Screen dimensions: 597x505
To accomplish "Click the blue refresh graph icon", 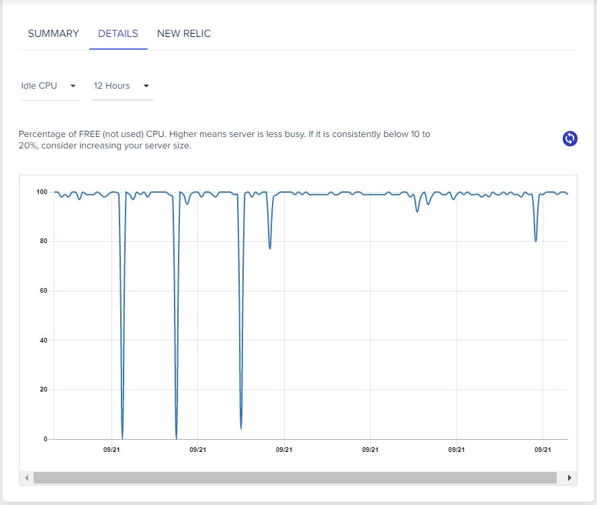I will (x=569, y=138).
